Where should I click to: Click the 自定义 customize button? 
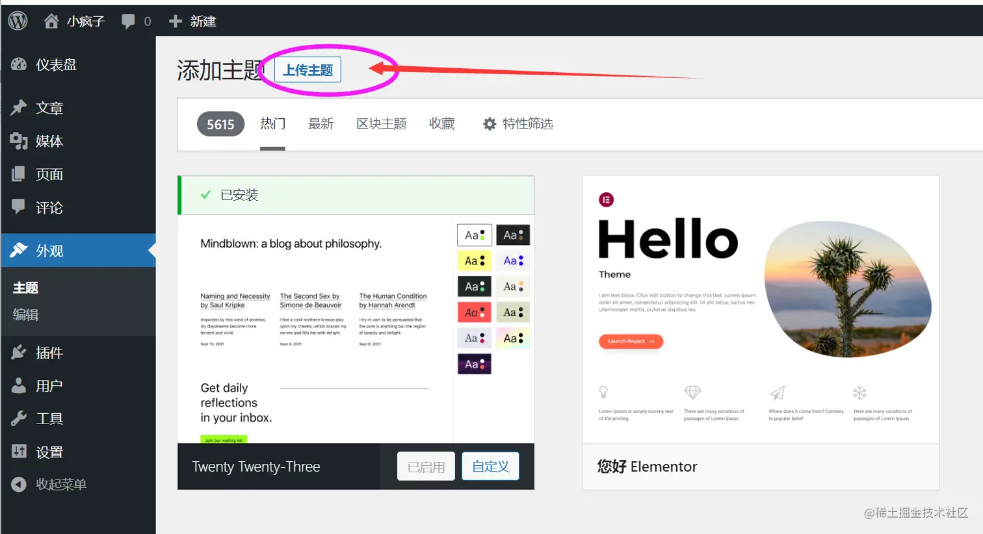click(x=490, y=466)
